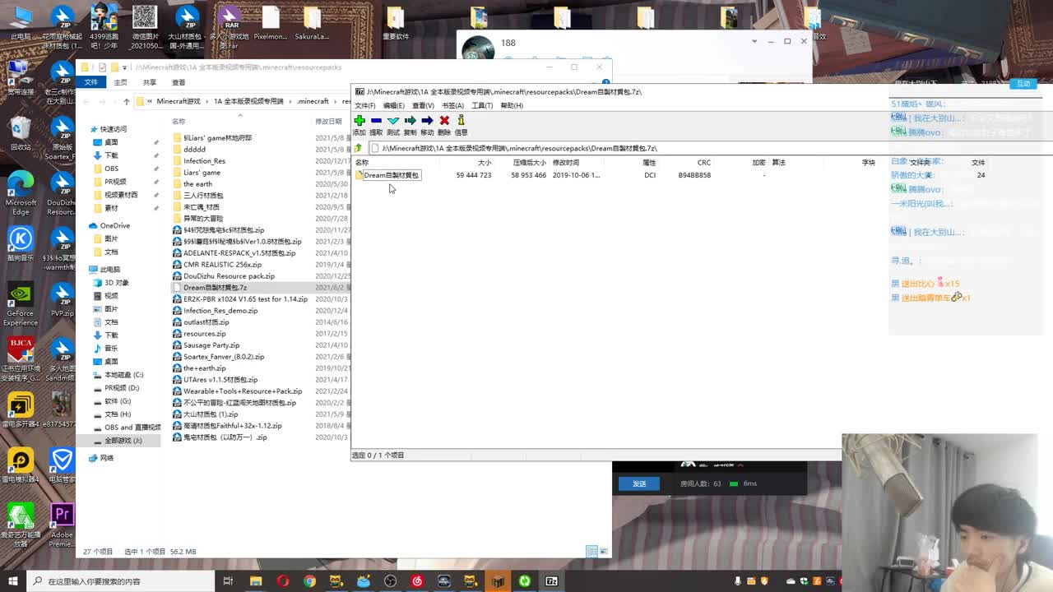
Task: Click the Copy (复制) arrow icon in 7-Zip
Action: pos(410,120)
